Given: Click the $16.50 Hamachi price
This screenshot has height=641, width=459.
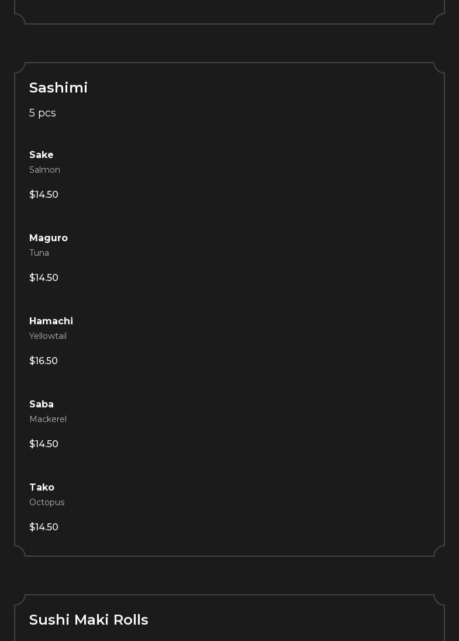Looking at the screenshot, I should [43, 361].
